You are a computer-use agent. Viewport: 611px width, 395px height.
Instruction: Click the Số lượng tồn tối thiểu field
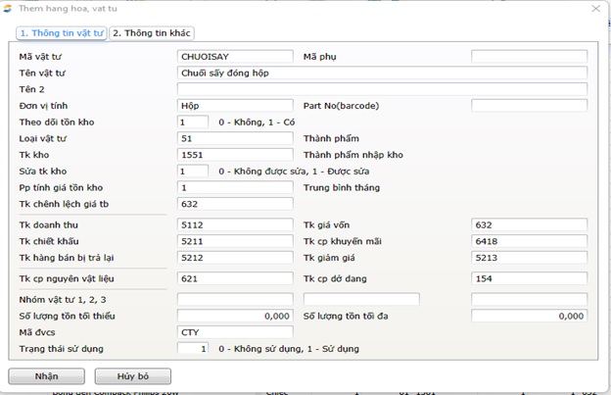(x=235, y=316)
